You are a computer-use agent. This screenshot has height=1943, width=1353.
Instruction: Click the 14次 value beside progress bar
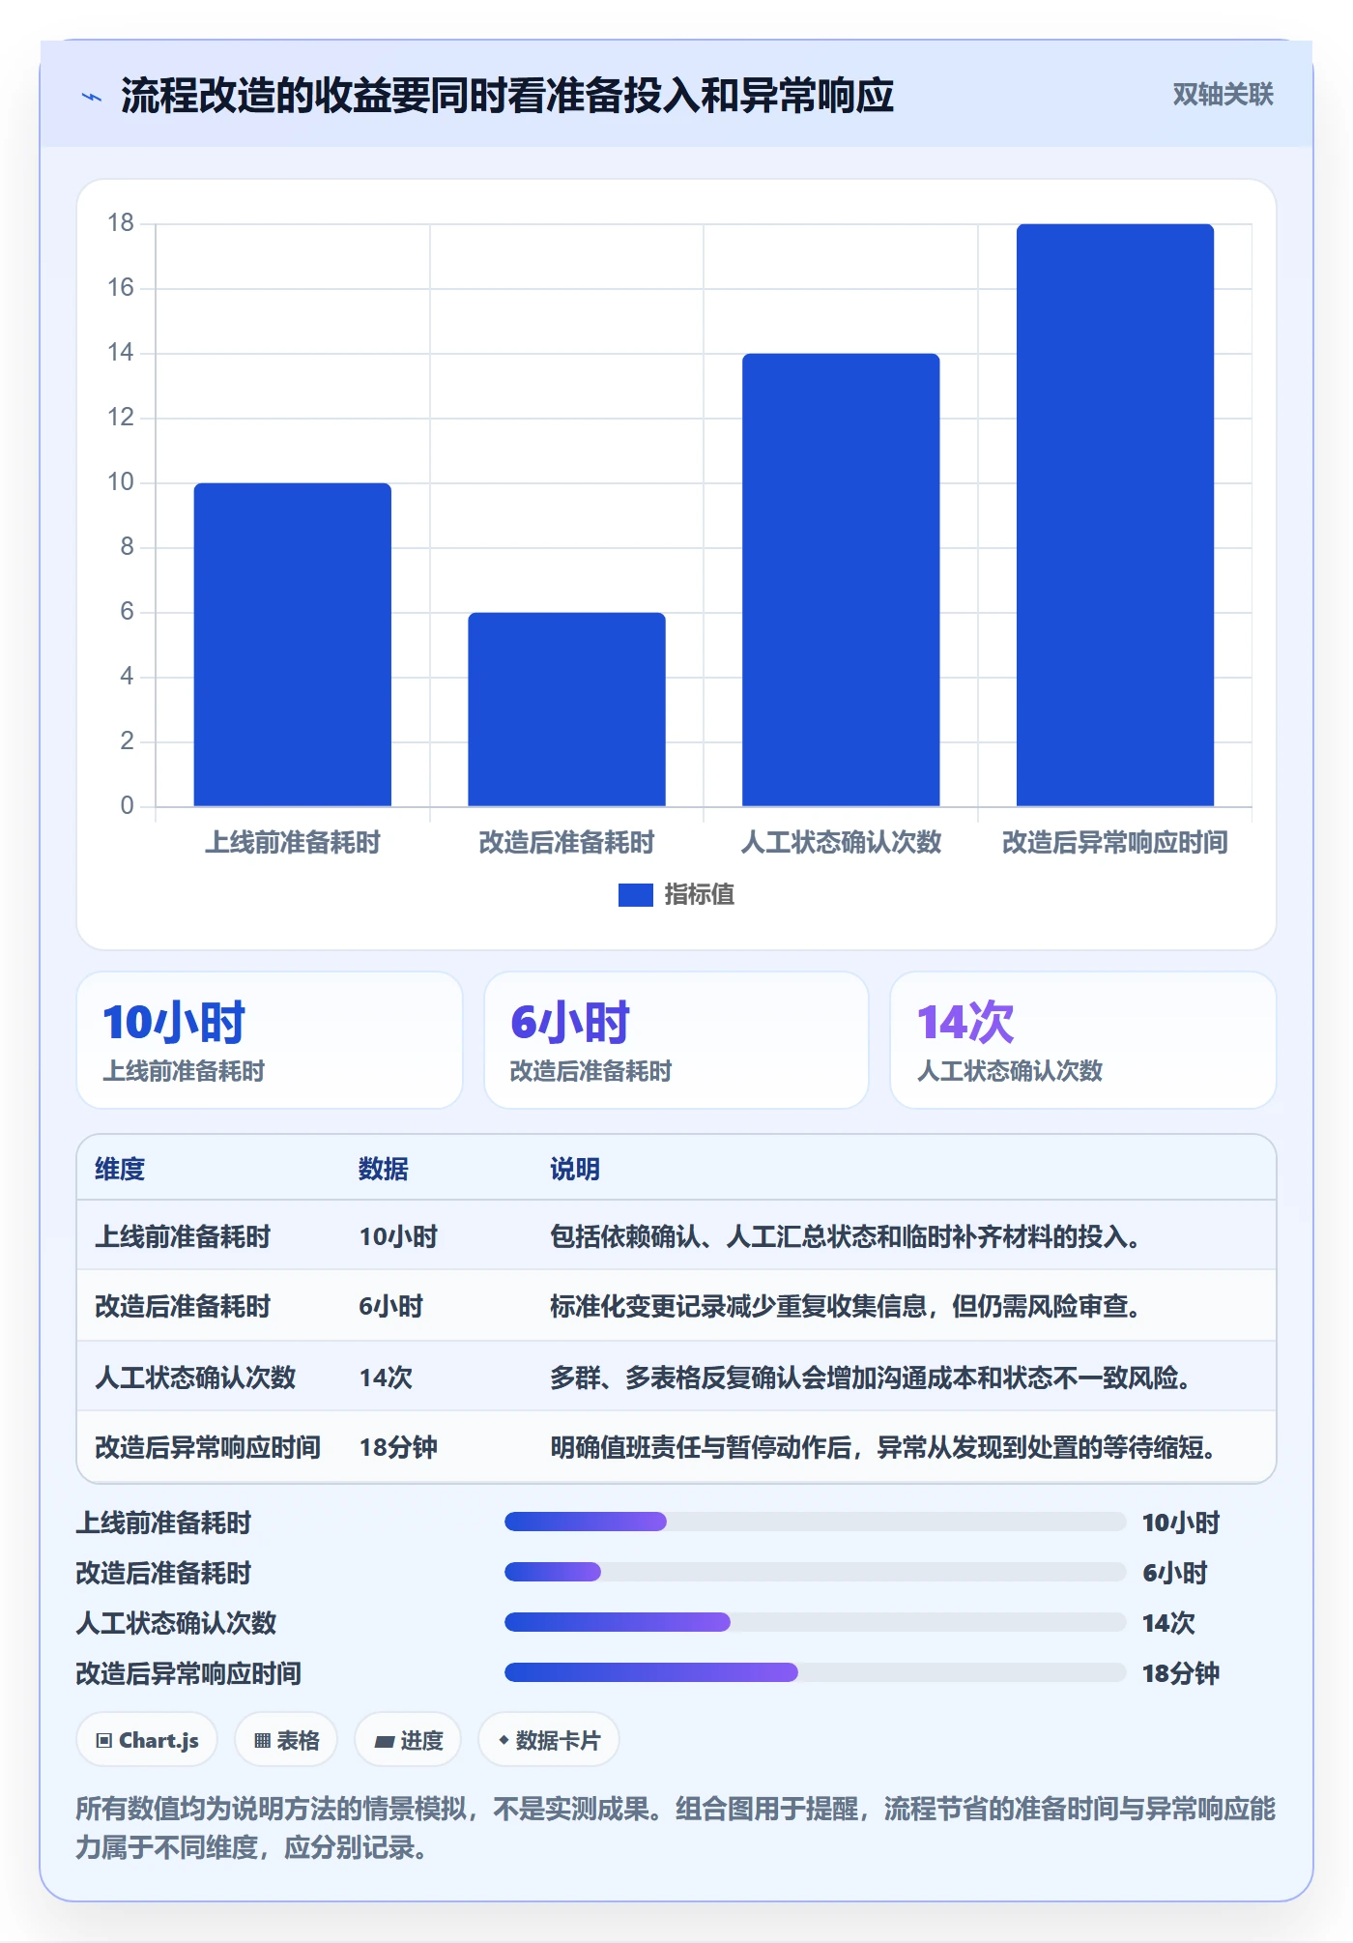[1168, 1623]
